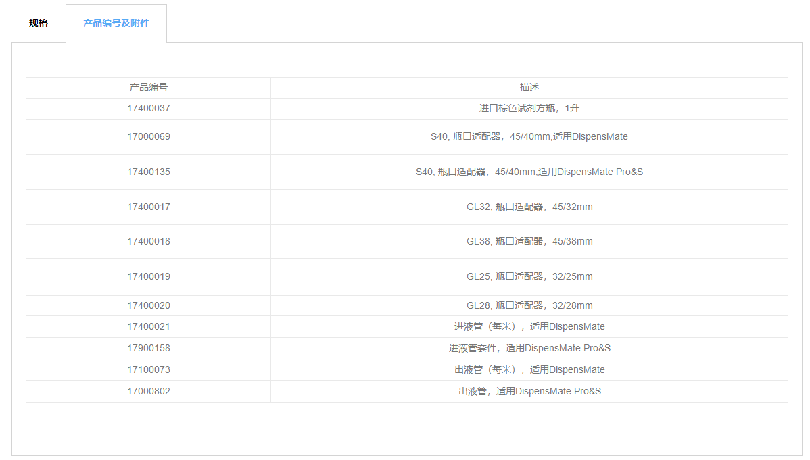Image resolution: width=810 pixels, height=460 pixels.
Task: Select product number 17000802
Action: point(149,392)
